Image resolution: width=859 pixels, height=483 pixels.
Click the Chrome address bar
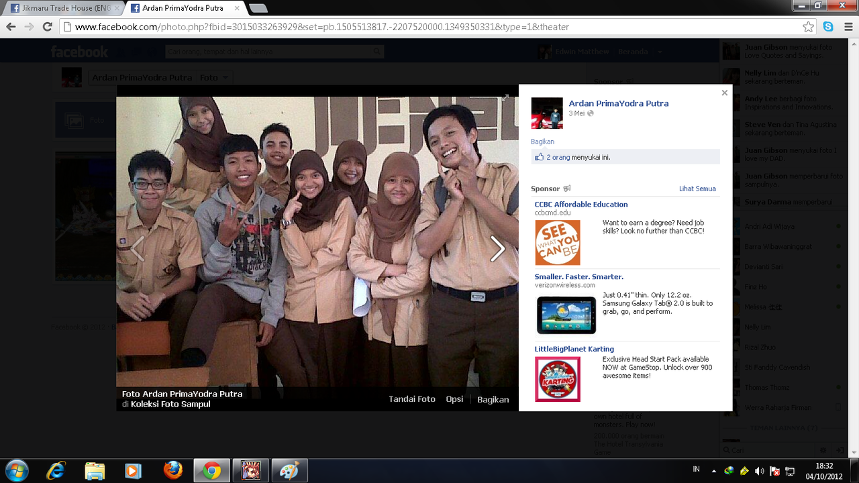coord(429,27)
